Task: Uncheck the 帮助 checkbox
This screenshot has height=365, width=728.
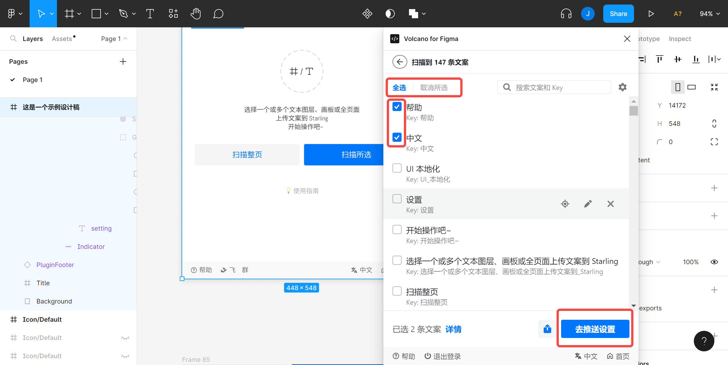Action: pyautogui.click(x=397, y=106)
